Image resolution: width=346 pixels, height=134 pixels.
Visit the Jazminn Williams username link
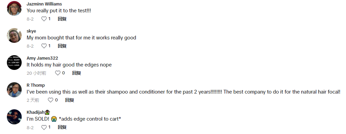pyautogui.click(x=44, y=4)
